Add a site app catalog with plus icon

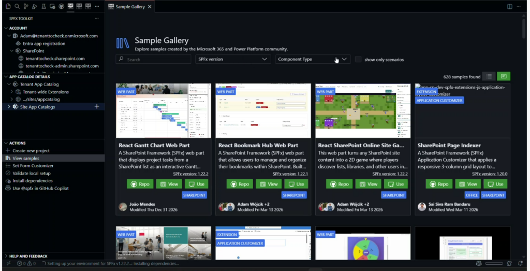pyautogui.click(x=97, y=107)
